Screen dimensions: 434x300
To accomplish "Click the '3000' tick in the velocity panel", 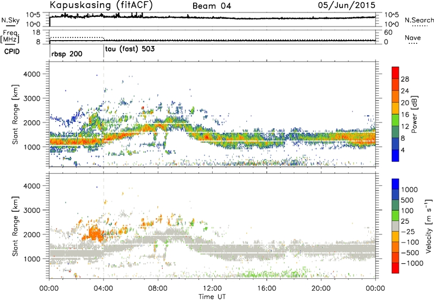I will 31,210.
